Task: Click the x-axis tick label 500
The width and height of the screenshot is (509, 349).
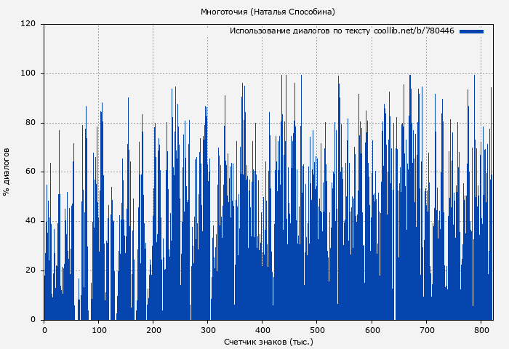Action: (x=317, y=329)
